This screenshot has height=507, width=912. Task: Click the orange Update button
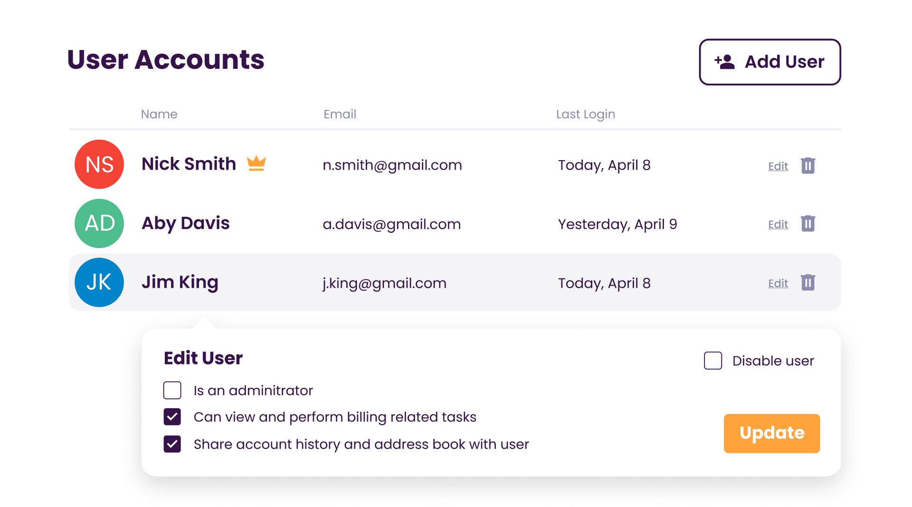tap(771, 433)
